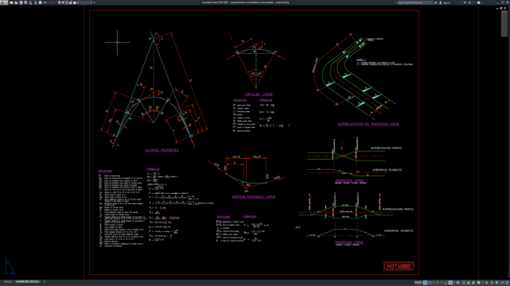Click the search binoculars icon
510x286 pixels.
[436, 2]
